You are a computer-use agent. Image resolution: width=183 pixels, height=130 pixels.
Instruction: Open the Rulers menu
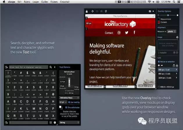(x=28, y=2)
